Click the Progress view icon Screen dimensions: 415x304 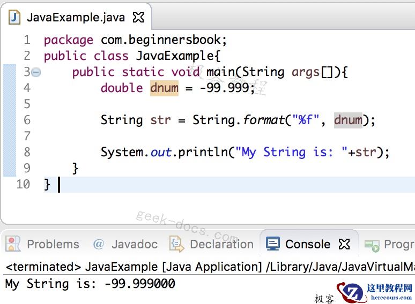tap(372, 245)
